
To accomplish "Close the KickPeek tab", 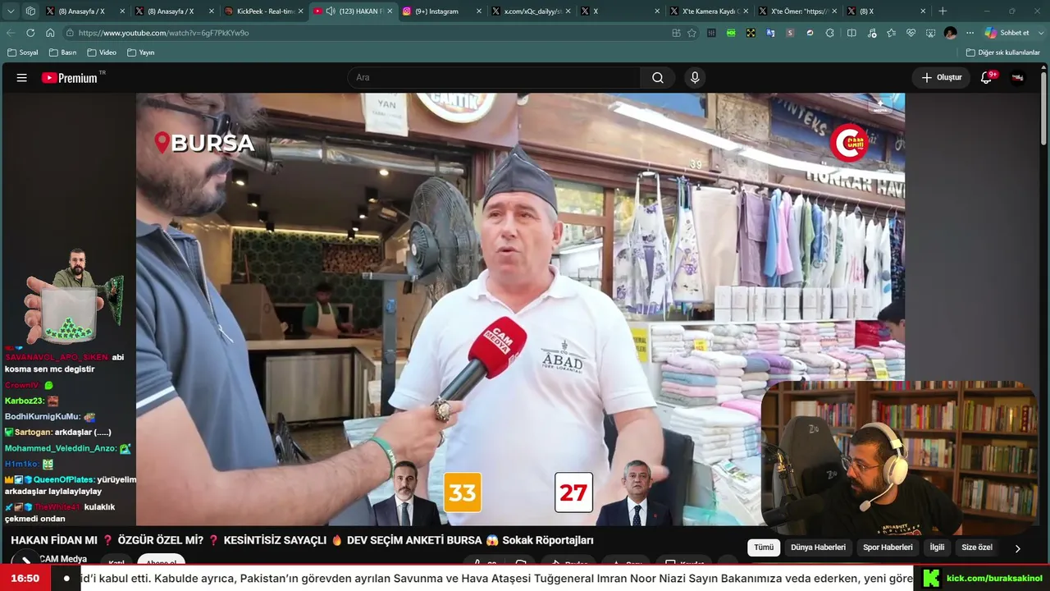I will [x=300, y=11].
